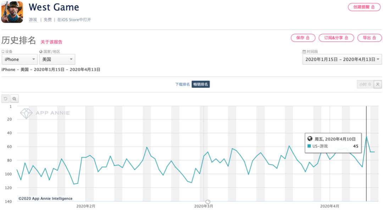The height and width of the screenshot is (210, 383).
Task: Click the globe icon in chart tooltip
Action: click(x=310, y=139)
